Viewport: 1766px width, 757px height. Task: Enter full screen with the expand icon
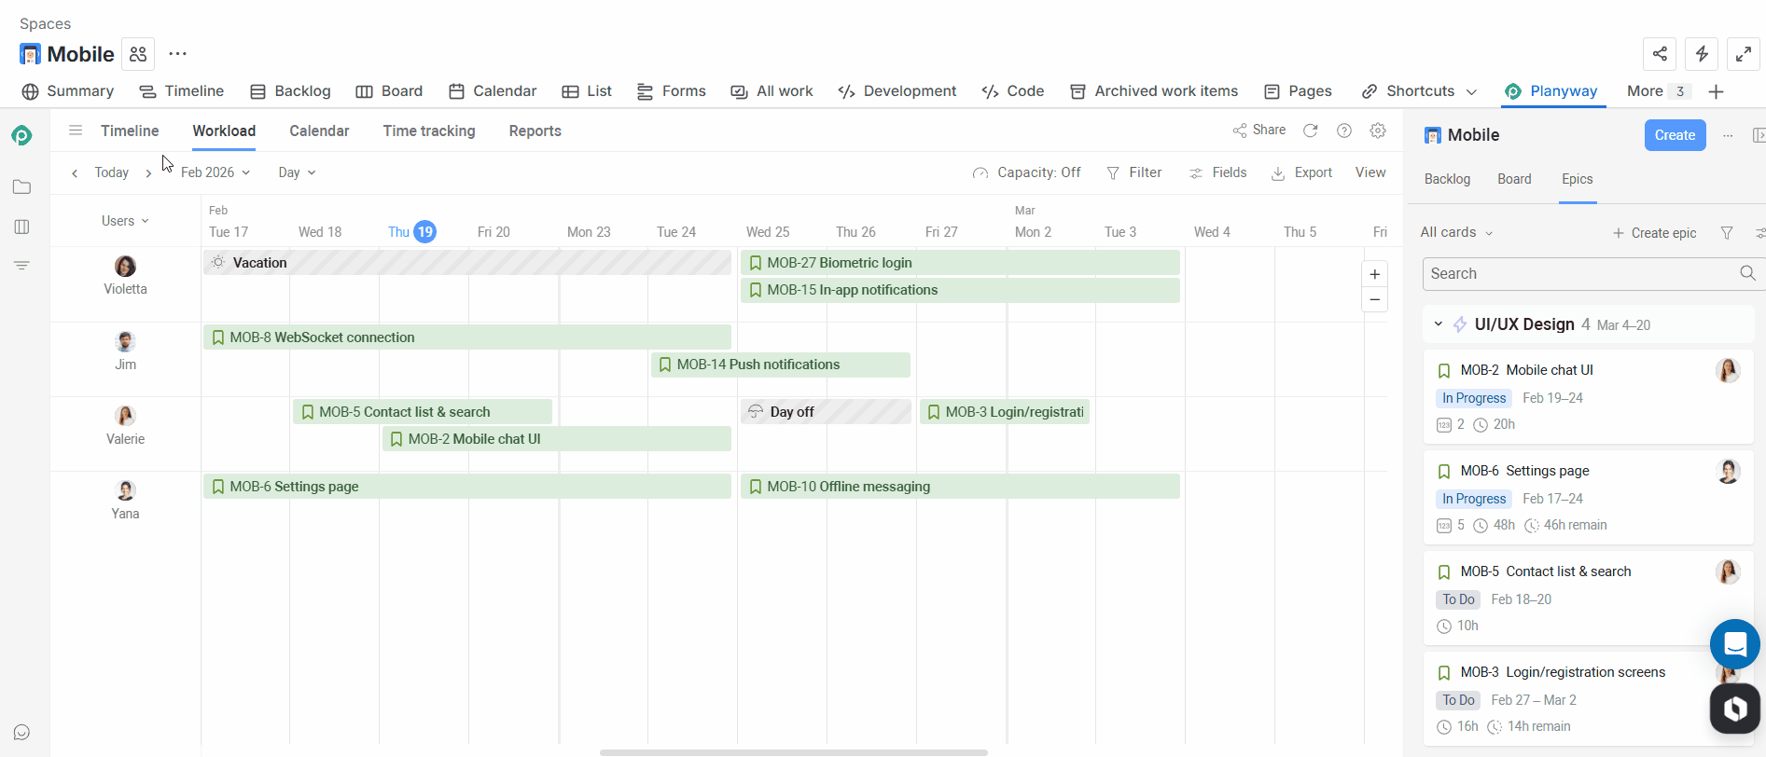coord(1743,54)
